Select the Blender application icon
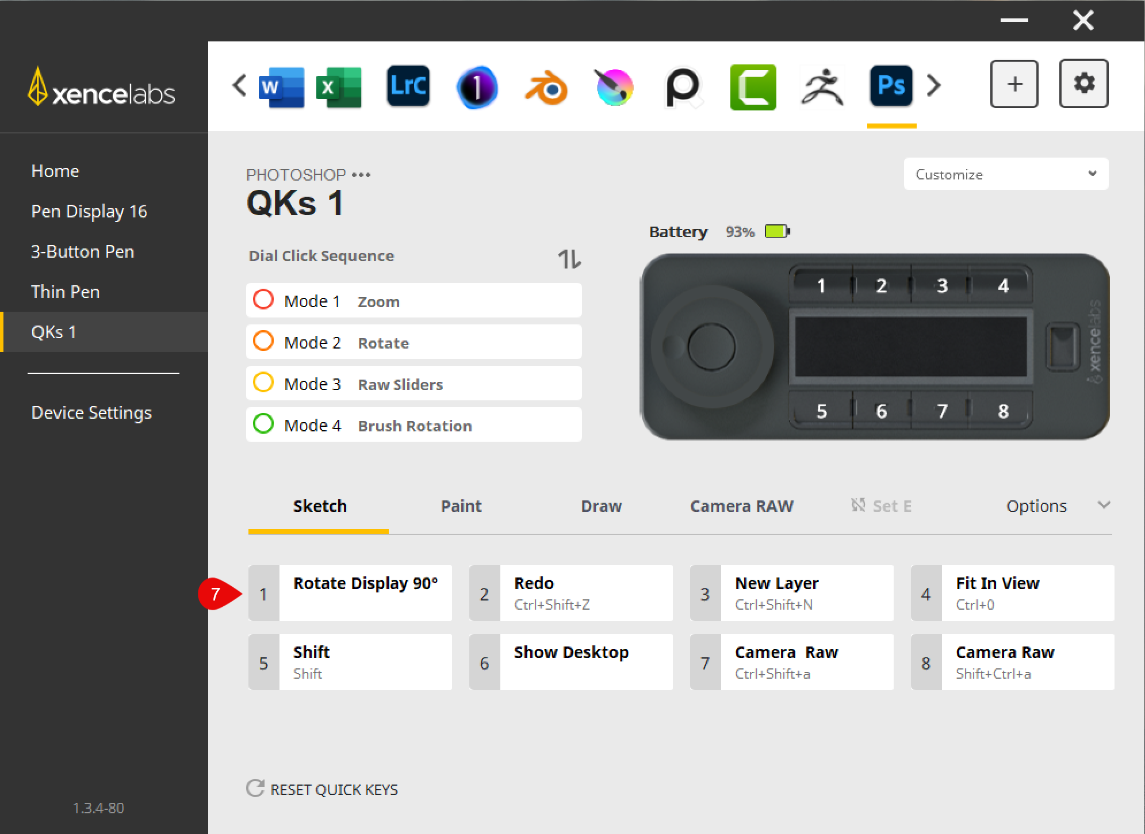 (546, 87)
